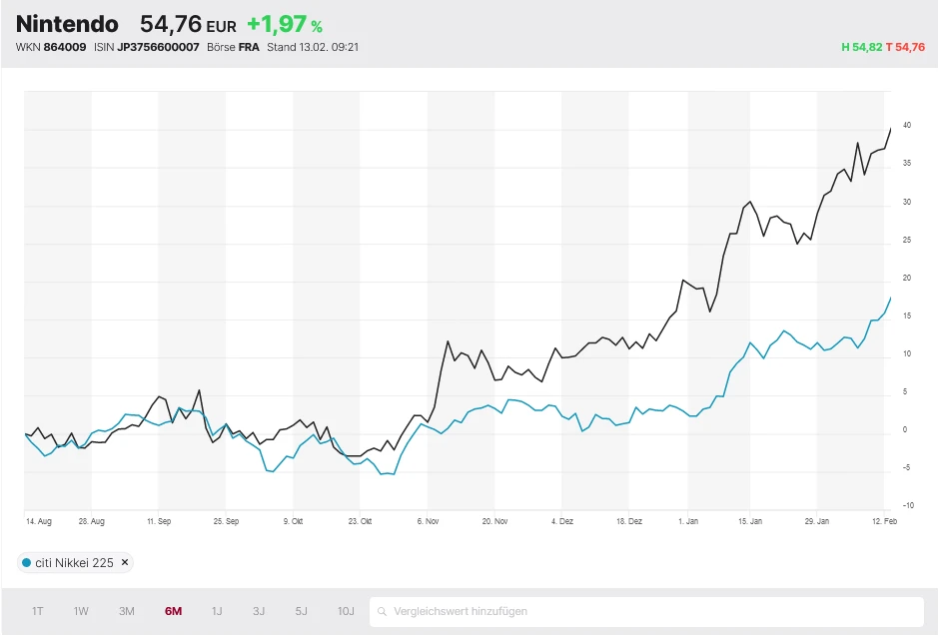The image size is (939, 636).
Task: Click the ISIN JP3756600007 code
Action: 158,47
